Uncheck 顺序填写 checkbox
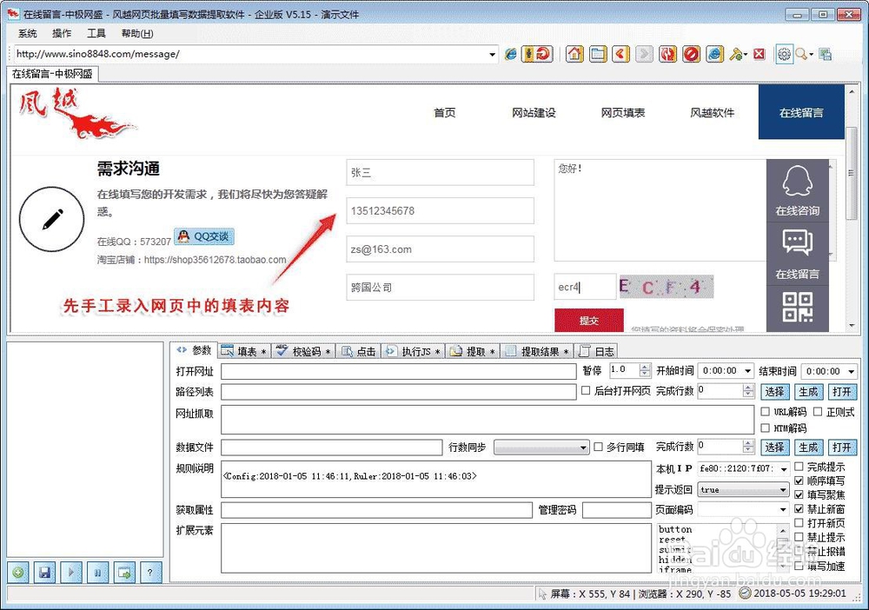 (799, 481)
